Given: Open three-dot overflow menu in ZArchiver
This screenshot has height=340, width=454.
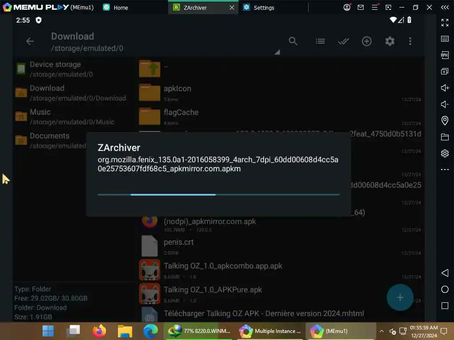Looking at the screenshot, I should (x=410, y=41).
